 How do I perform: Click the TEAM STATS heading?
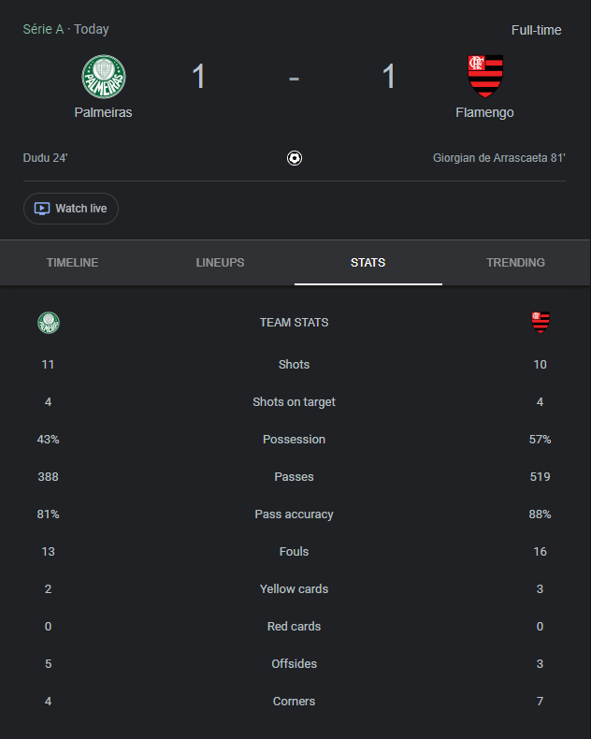tap(294, 323)
